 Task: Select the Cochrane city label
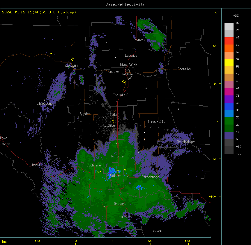[x=94, y=165]
